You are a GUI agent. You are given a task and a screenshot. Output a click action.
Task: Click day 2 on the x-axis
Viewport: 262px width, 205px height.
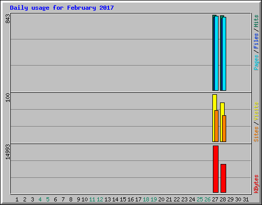tap(25, 199)
